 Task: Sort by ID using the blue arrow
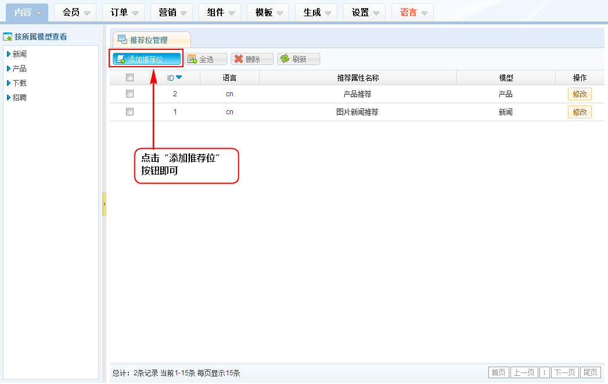point(179,77)
